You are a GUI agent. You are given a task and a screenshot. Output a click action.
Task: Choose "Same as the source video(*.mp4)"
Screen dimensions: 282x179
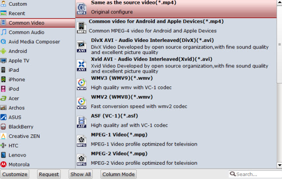pyautogui.click(x=176, y=9)
